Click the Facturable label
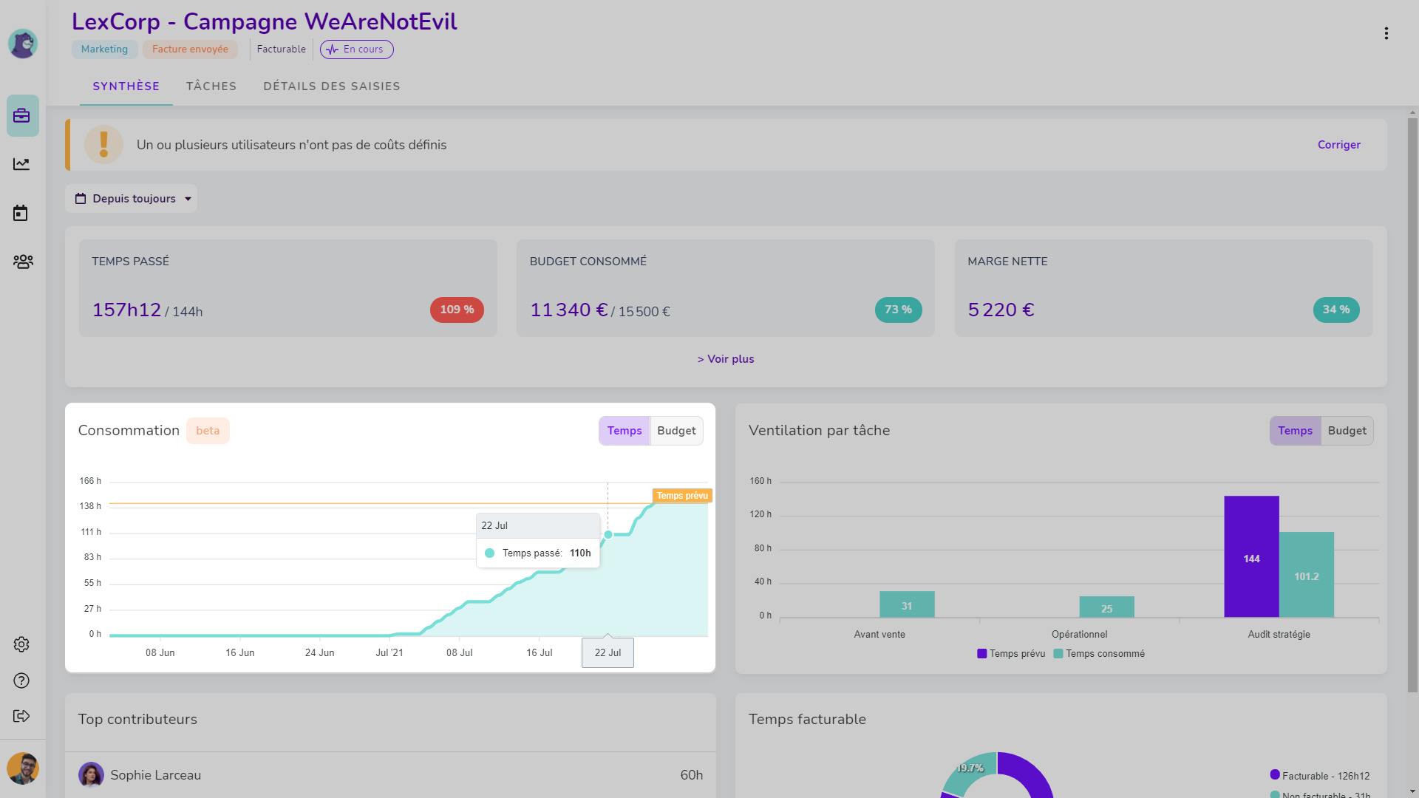 282,50
